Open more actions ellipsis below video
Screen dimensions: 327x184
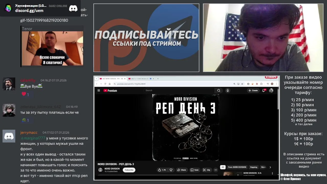[216, 170]
